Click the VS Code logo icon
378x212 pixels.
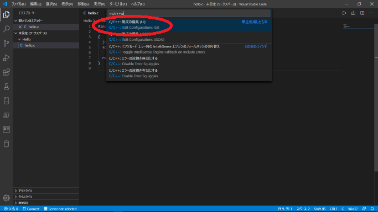[x=4, y=4]
